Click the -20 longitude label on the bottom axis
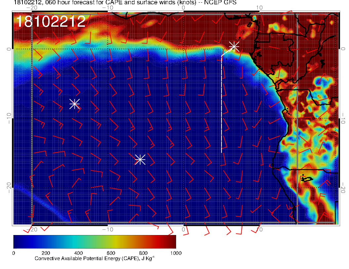This screenshot has height=269, width=349. 32,229
